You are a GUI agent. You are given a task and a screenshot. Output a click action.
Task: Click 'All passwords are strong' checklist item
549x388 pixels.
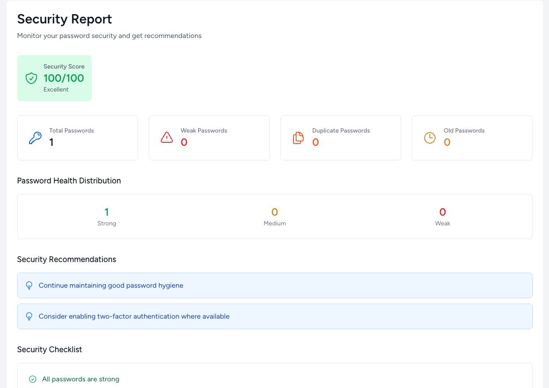(x=81, y=379)
